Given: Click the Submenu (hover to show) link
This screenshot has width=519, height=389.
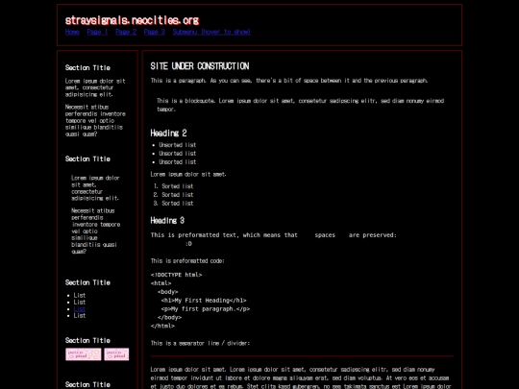Looking at the screenshot, I should click(211, 32).
